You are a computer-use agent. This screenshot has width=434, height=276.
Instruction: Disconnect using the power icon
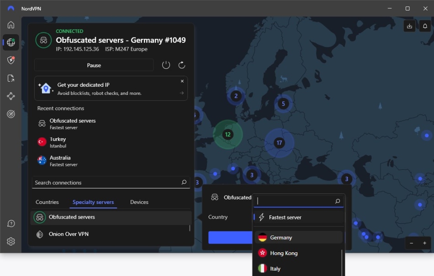point(166,65)
